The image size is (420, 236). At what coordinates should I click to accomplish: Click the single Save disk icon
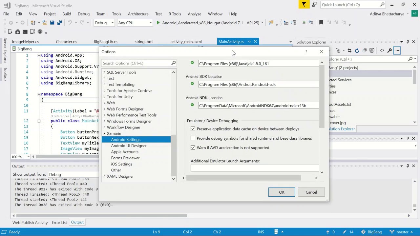[x=52, y=23]
